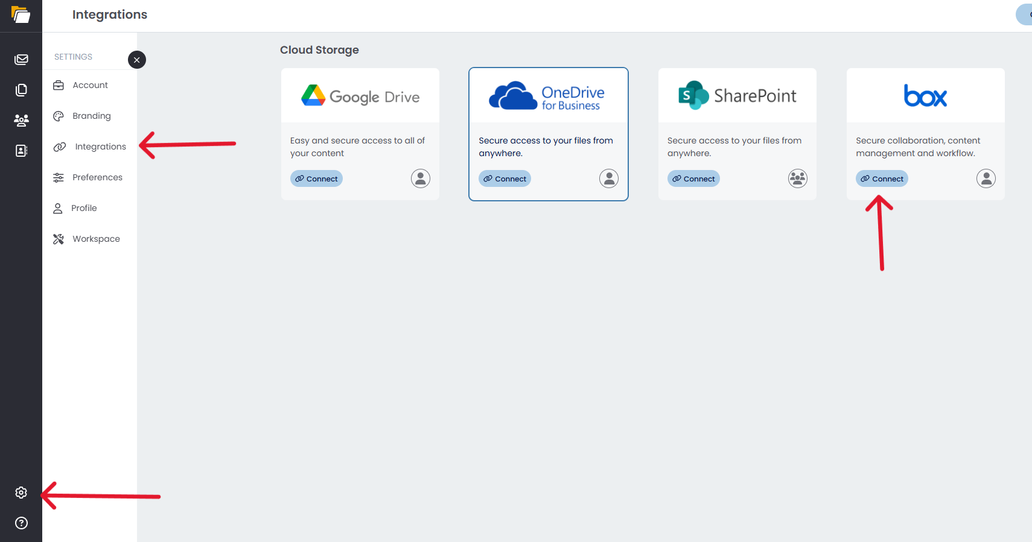Click group users icon on SharePoint card

798,178
